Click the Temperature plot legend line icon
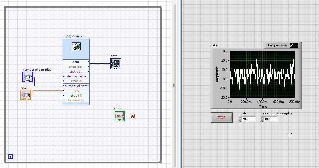This screenshot has height=168, width=319. point(294,45)
